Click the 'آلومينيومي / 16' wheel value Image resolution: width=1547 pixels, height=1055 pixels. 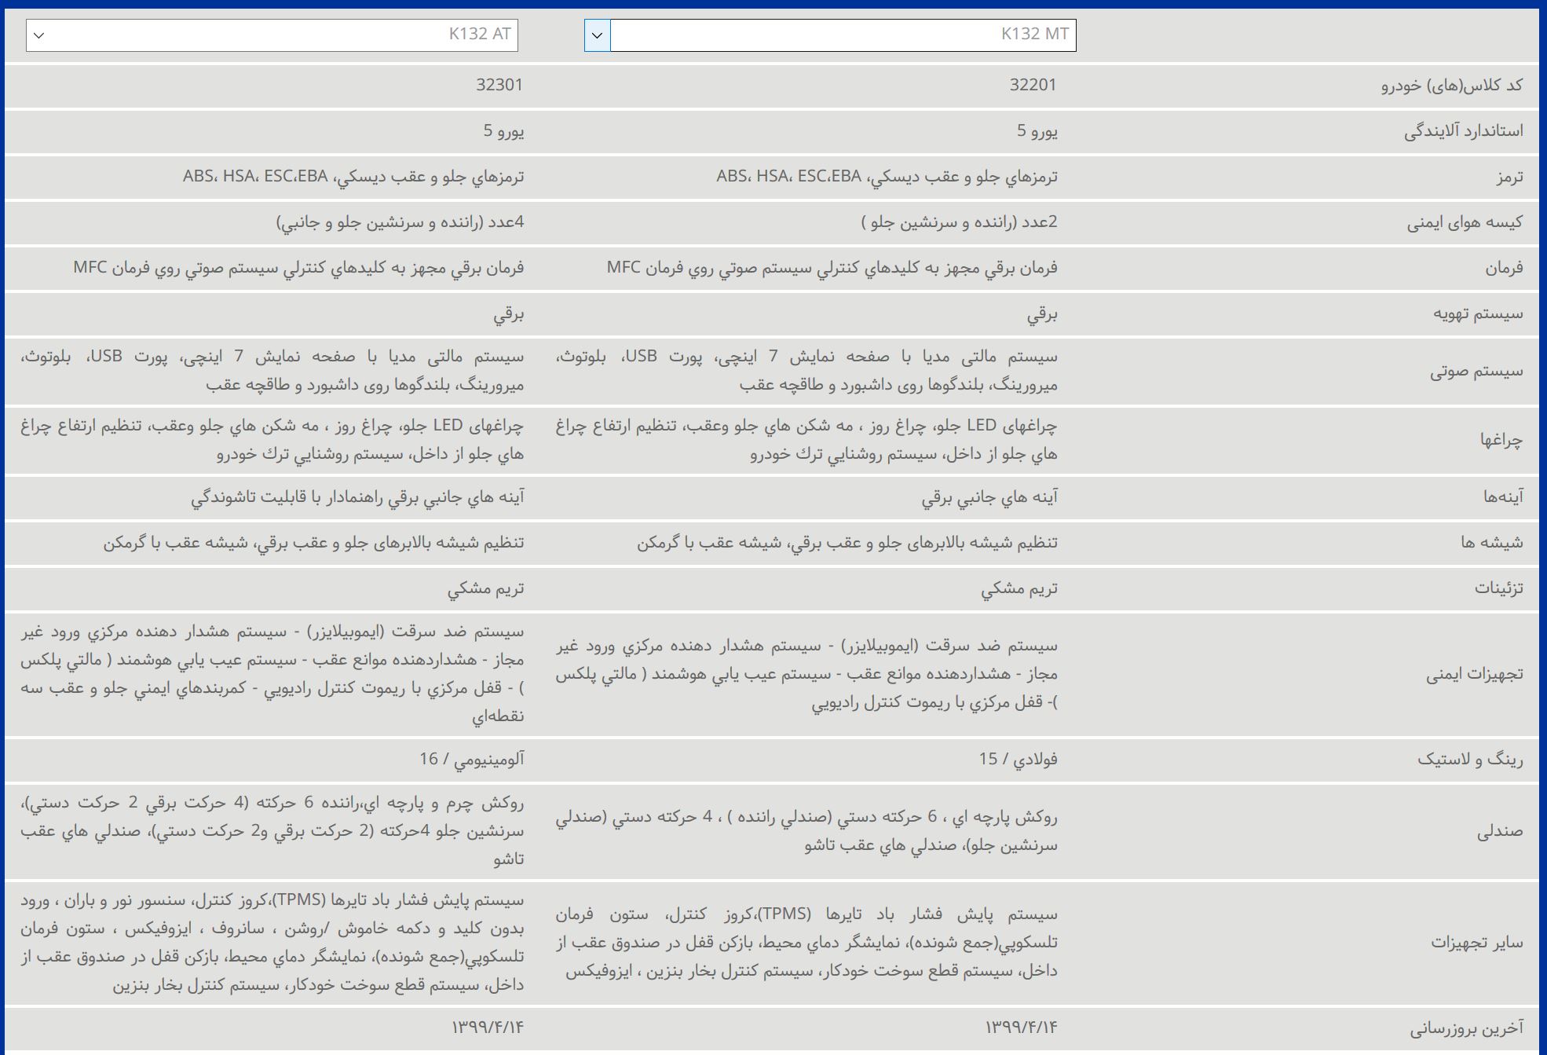coord(471,759)
